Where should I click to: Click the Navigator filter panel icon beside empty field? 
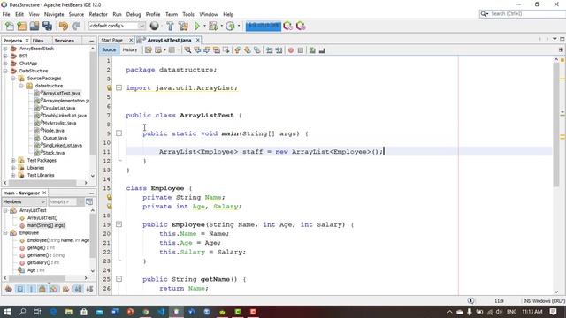[x=89, y=201]
